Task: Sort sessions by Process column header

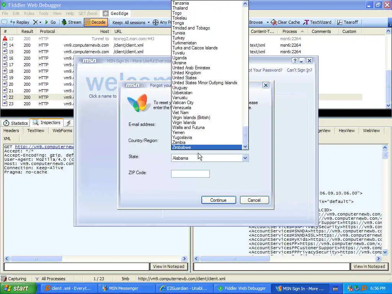Action: [293, 31]
